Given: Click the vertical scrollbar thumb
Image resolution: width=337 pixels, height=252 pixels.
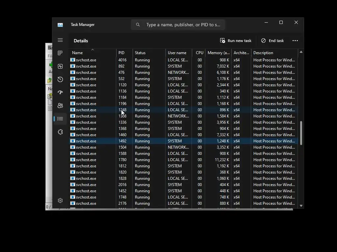Looking at the screenshot, I should pos(301,133).
